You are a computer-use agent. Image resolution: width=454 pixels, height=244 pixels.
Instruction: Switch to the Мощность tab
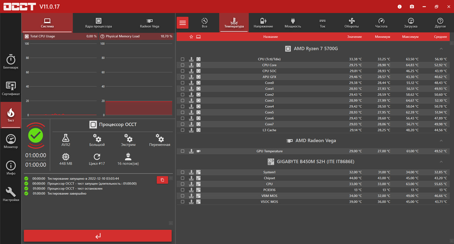[x=293, y=23]
